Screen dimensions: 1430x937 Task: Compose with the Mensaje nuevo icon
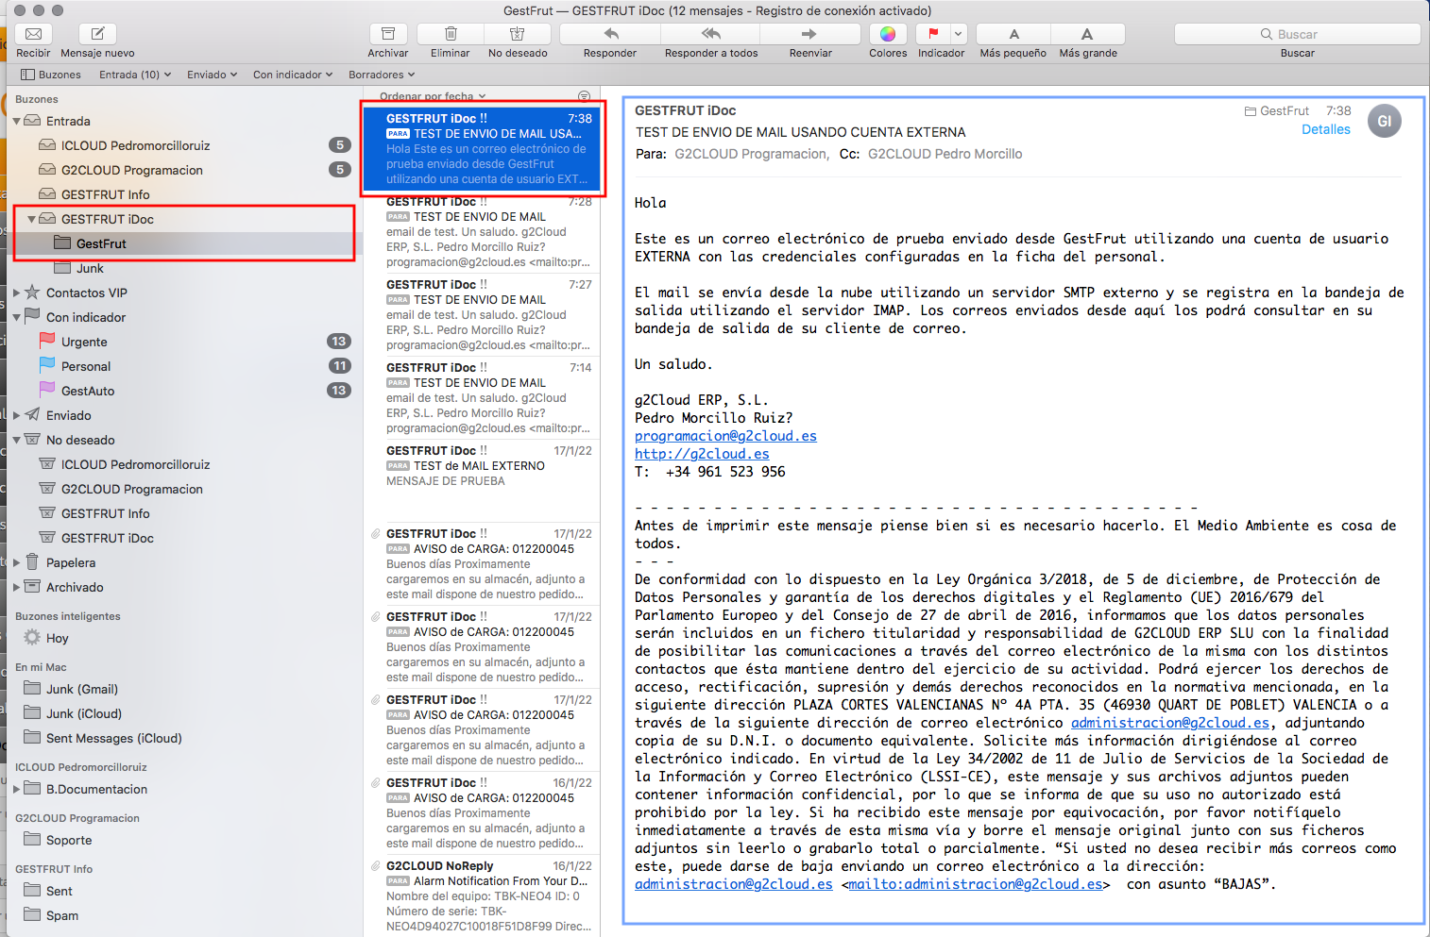click(97, 34)
